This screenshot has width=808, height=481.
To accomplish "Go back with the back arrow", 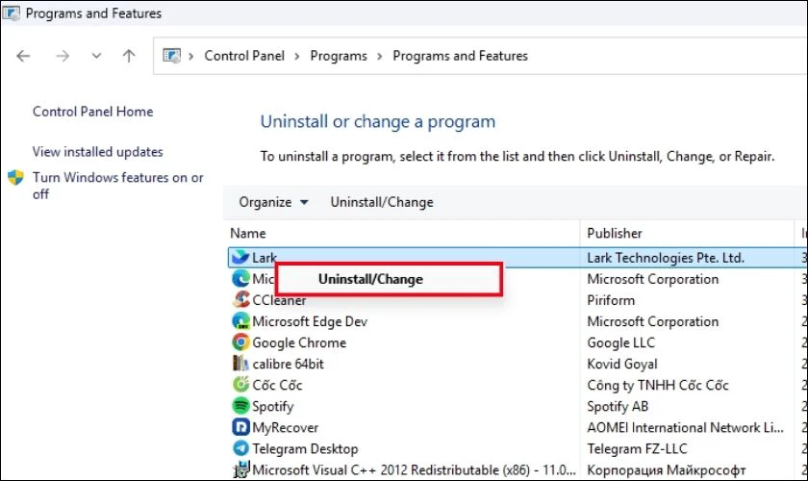I will click(x=23, y=56).
